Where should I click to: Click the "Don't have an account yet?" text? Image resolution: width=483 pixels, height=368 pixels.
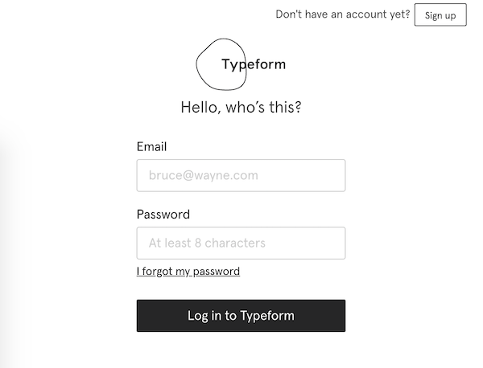pyautogui.click(x=342, y=14)
